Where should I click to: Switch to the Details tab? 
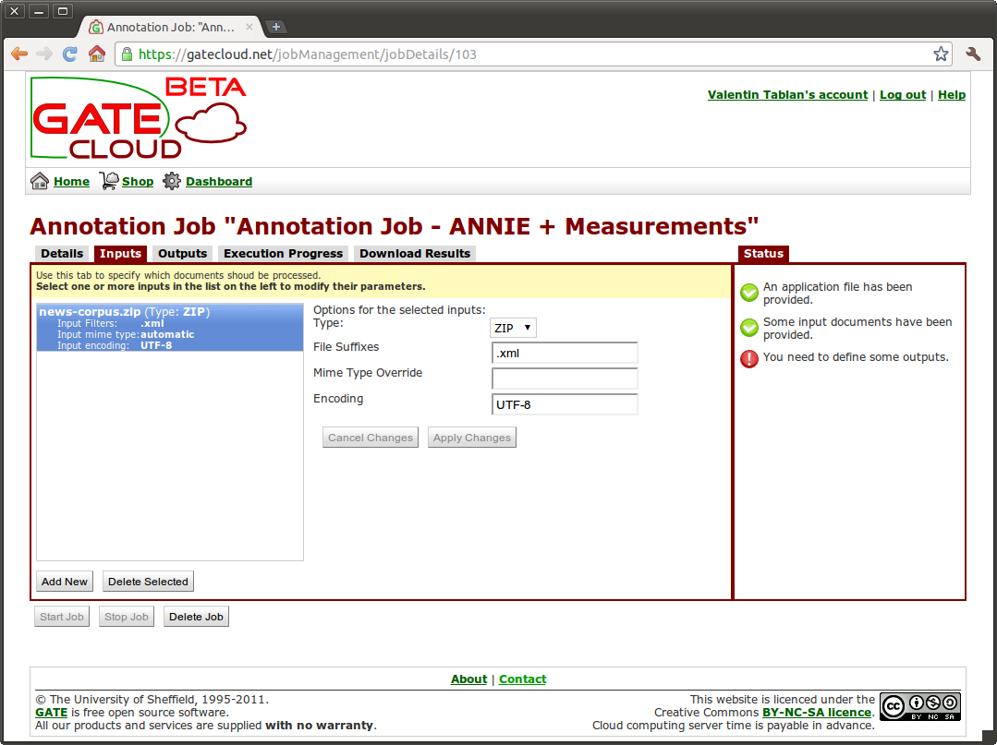(x=62, y=254)
